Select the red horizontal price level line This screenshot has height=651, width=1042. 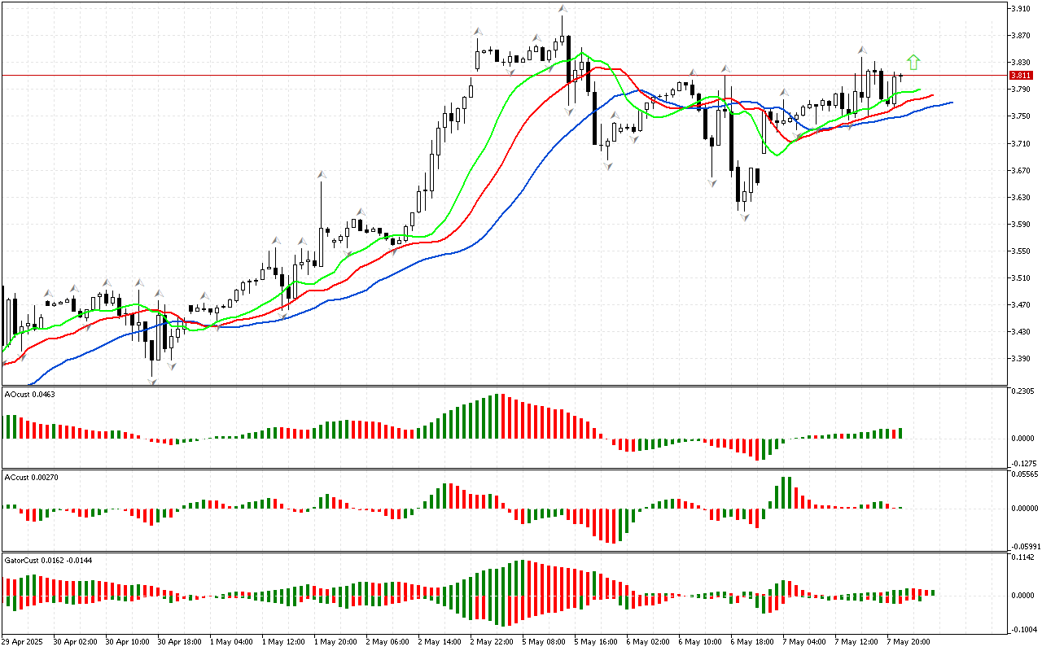[244, 75]
